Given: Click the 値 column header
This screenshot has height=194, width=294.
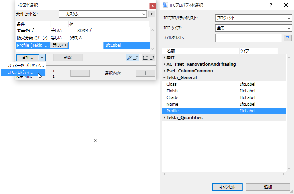Looking at the screenshot, I should click(x=109, y=24).
